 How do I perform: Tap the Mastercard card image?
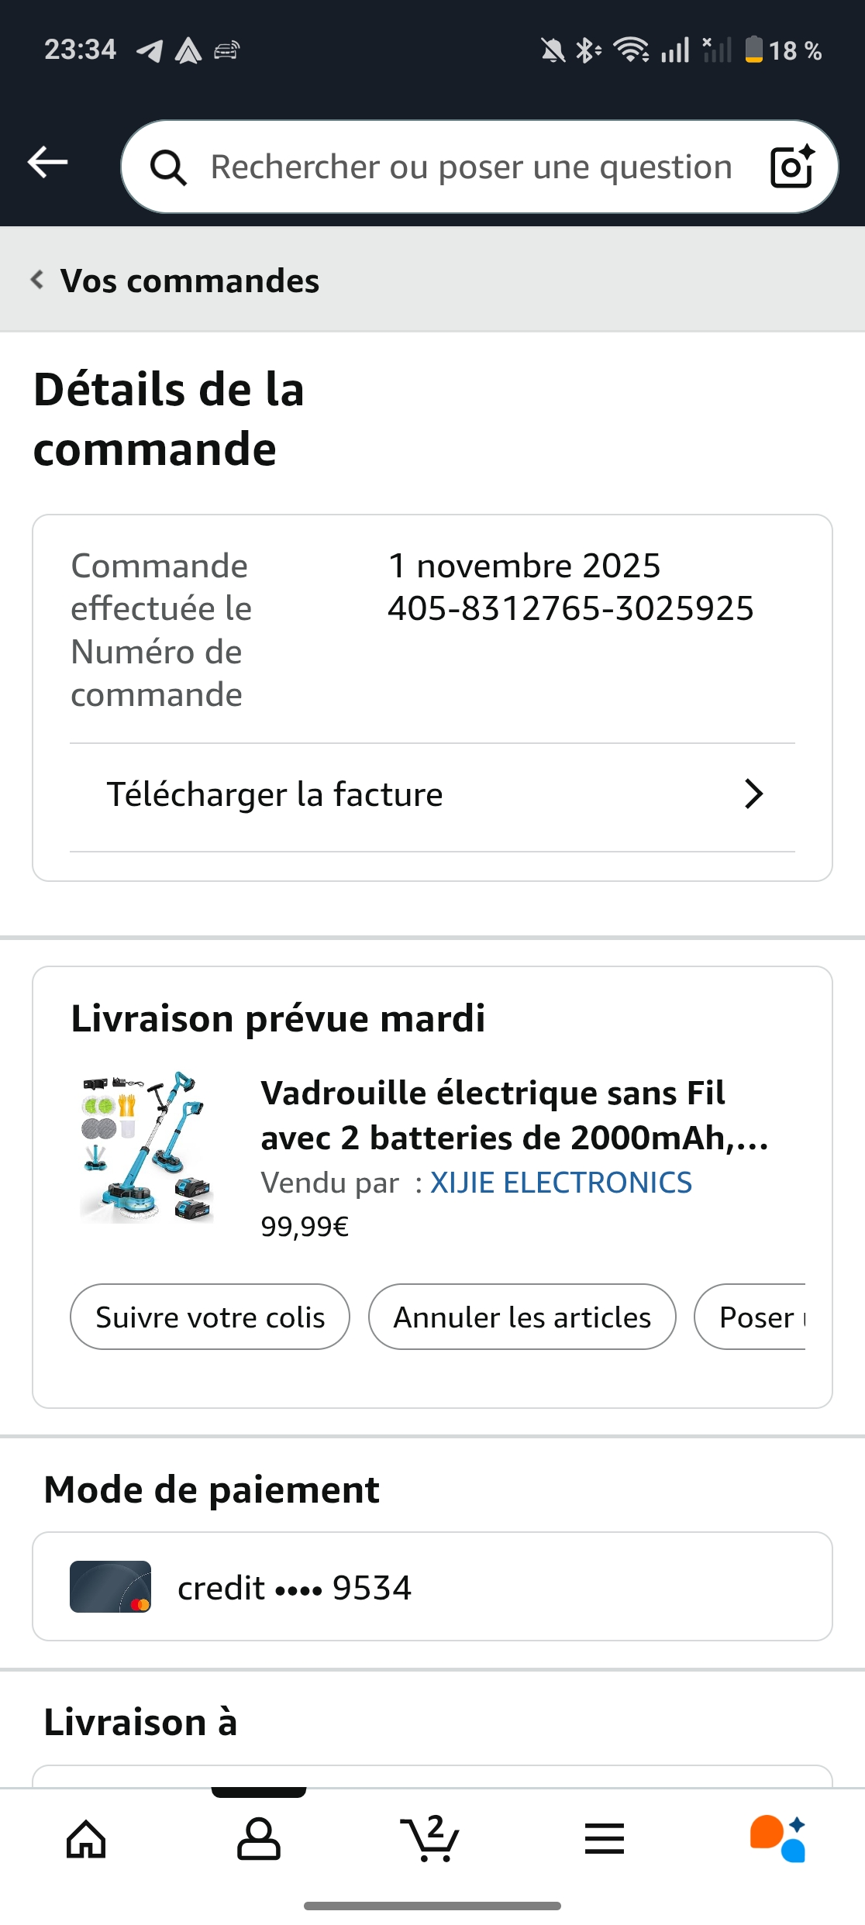(110, 1586)
